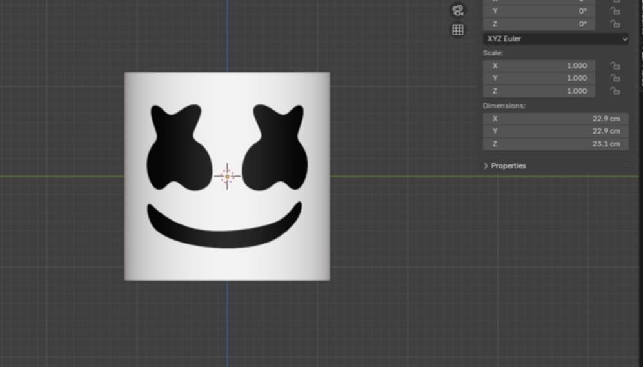Click the Dimensions Y field showing 22.9 cm
Viewport: 643px width, 367px height.
(555, 131)
